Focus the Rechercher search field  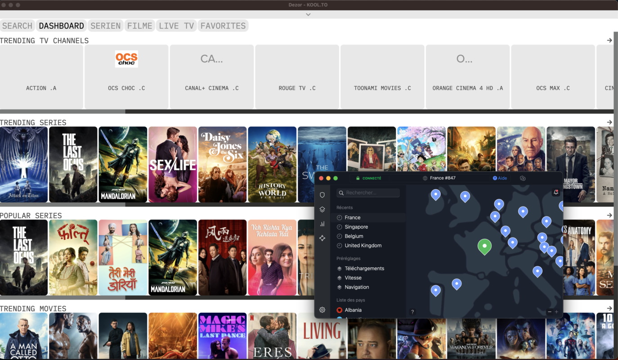coord(368,193)
